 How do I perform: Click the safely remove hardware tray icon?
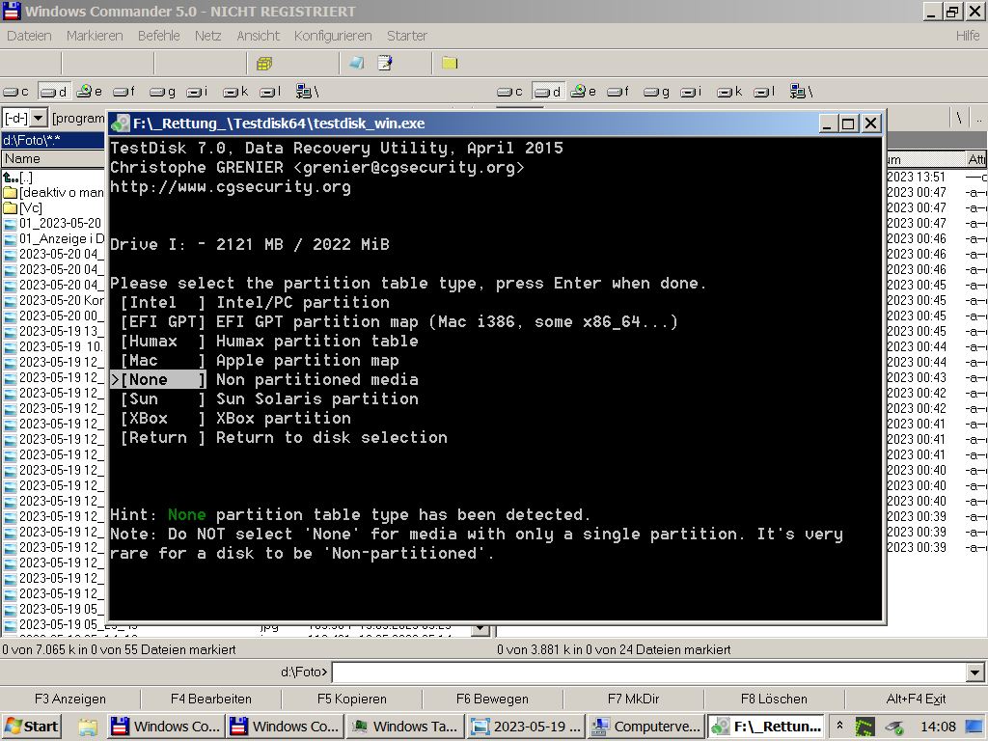(893, 727)
